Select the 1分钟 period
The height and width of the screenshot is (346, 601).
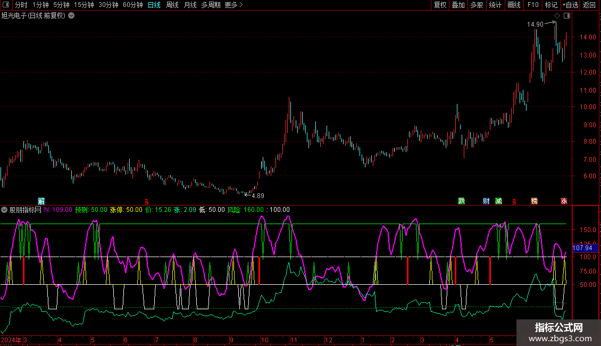point(40,5)
